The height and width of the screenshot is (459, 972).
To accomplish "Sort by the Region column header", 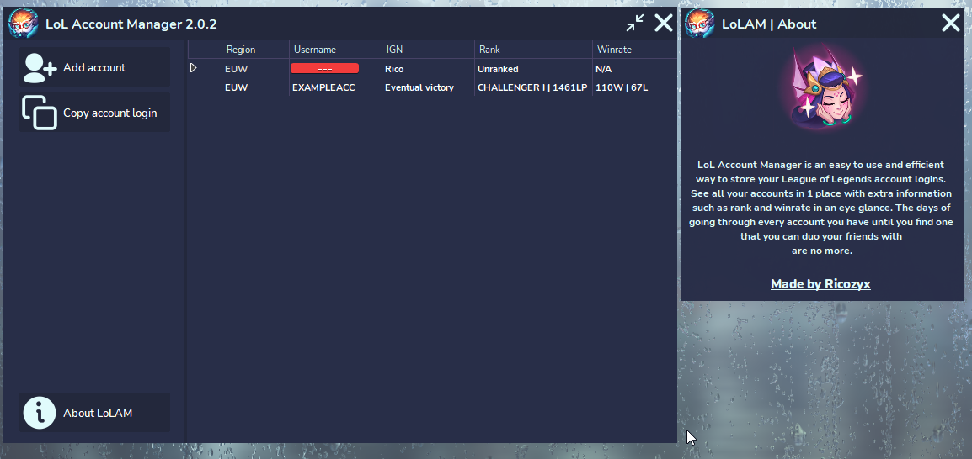I will pos(254,50).
